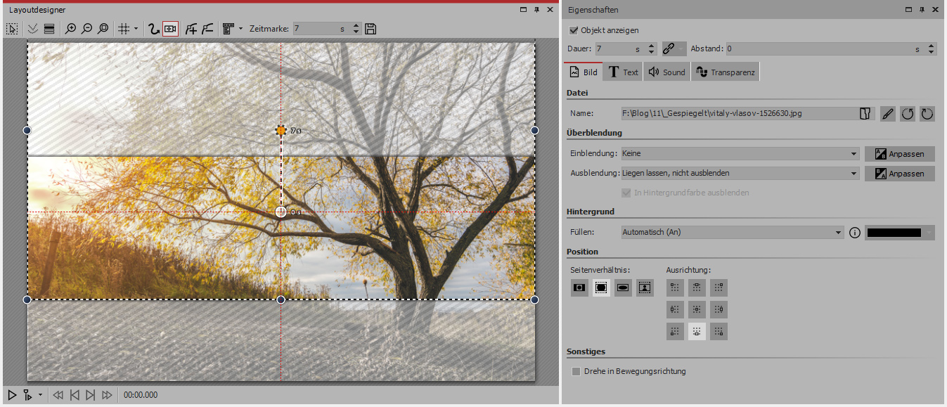Select the selection arrow tool in Layoutdesigner toolbar
Viewport: 947px width, 407px height.
[x=12, y=29]
